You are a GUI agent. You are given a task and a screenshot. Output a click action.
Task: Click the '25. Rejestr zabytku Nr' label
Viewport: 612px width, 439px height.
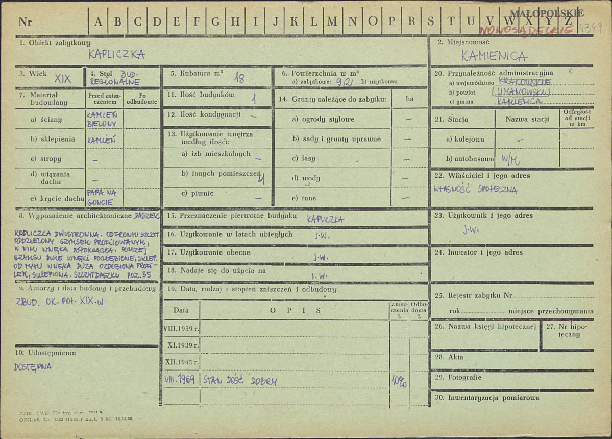tap(474, 296)
